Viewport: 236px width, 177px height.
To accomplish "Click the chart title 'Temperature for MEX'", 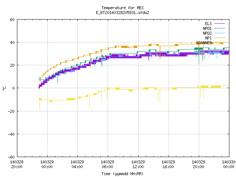I will click(122, 8).
